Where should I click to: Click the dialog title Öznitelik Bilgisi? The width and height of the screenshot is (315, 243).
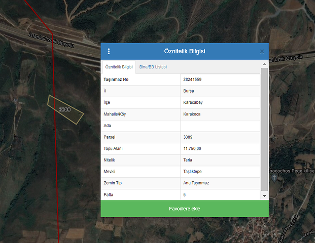(x=185, y=51)
